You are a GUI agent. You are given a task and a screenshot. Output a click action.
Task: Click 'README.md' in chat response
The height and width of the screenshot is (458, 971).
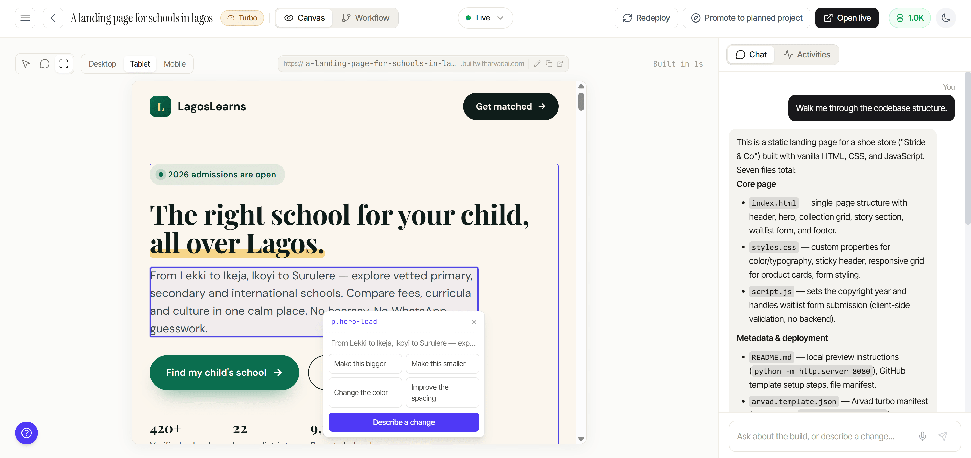(x=771, y=357)
